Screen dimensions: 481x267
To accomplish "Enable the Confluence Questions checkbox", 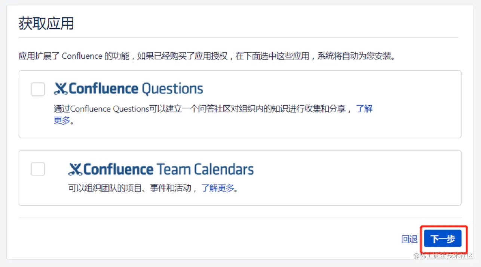I will pyautogui.click(x=38, y=89).
